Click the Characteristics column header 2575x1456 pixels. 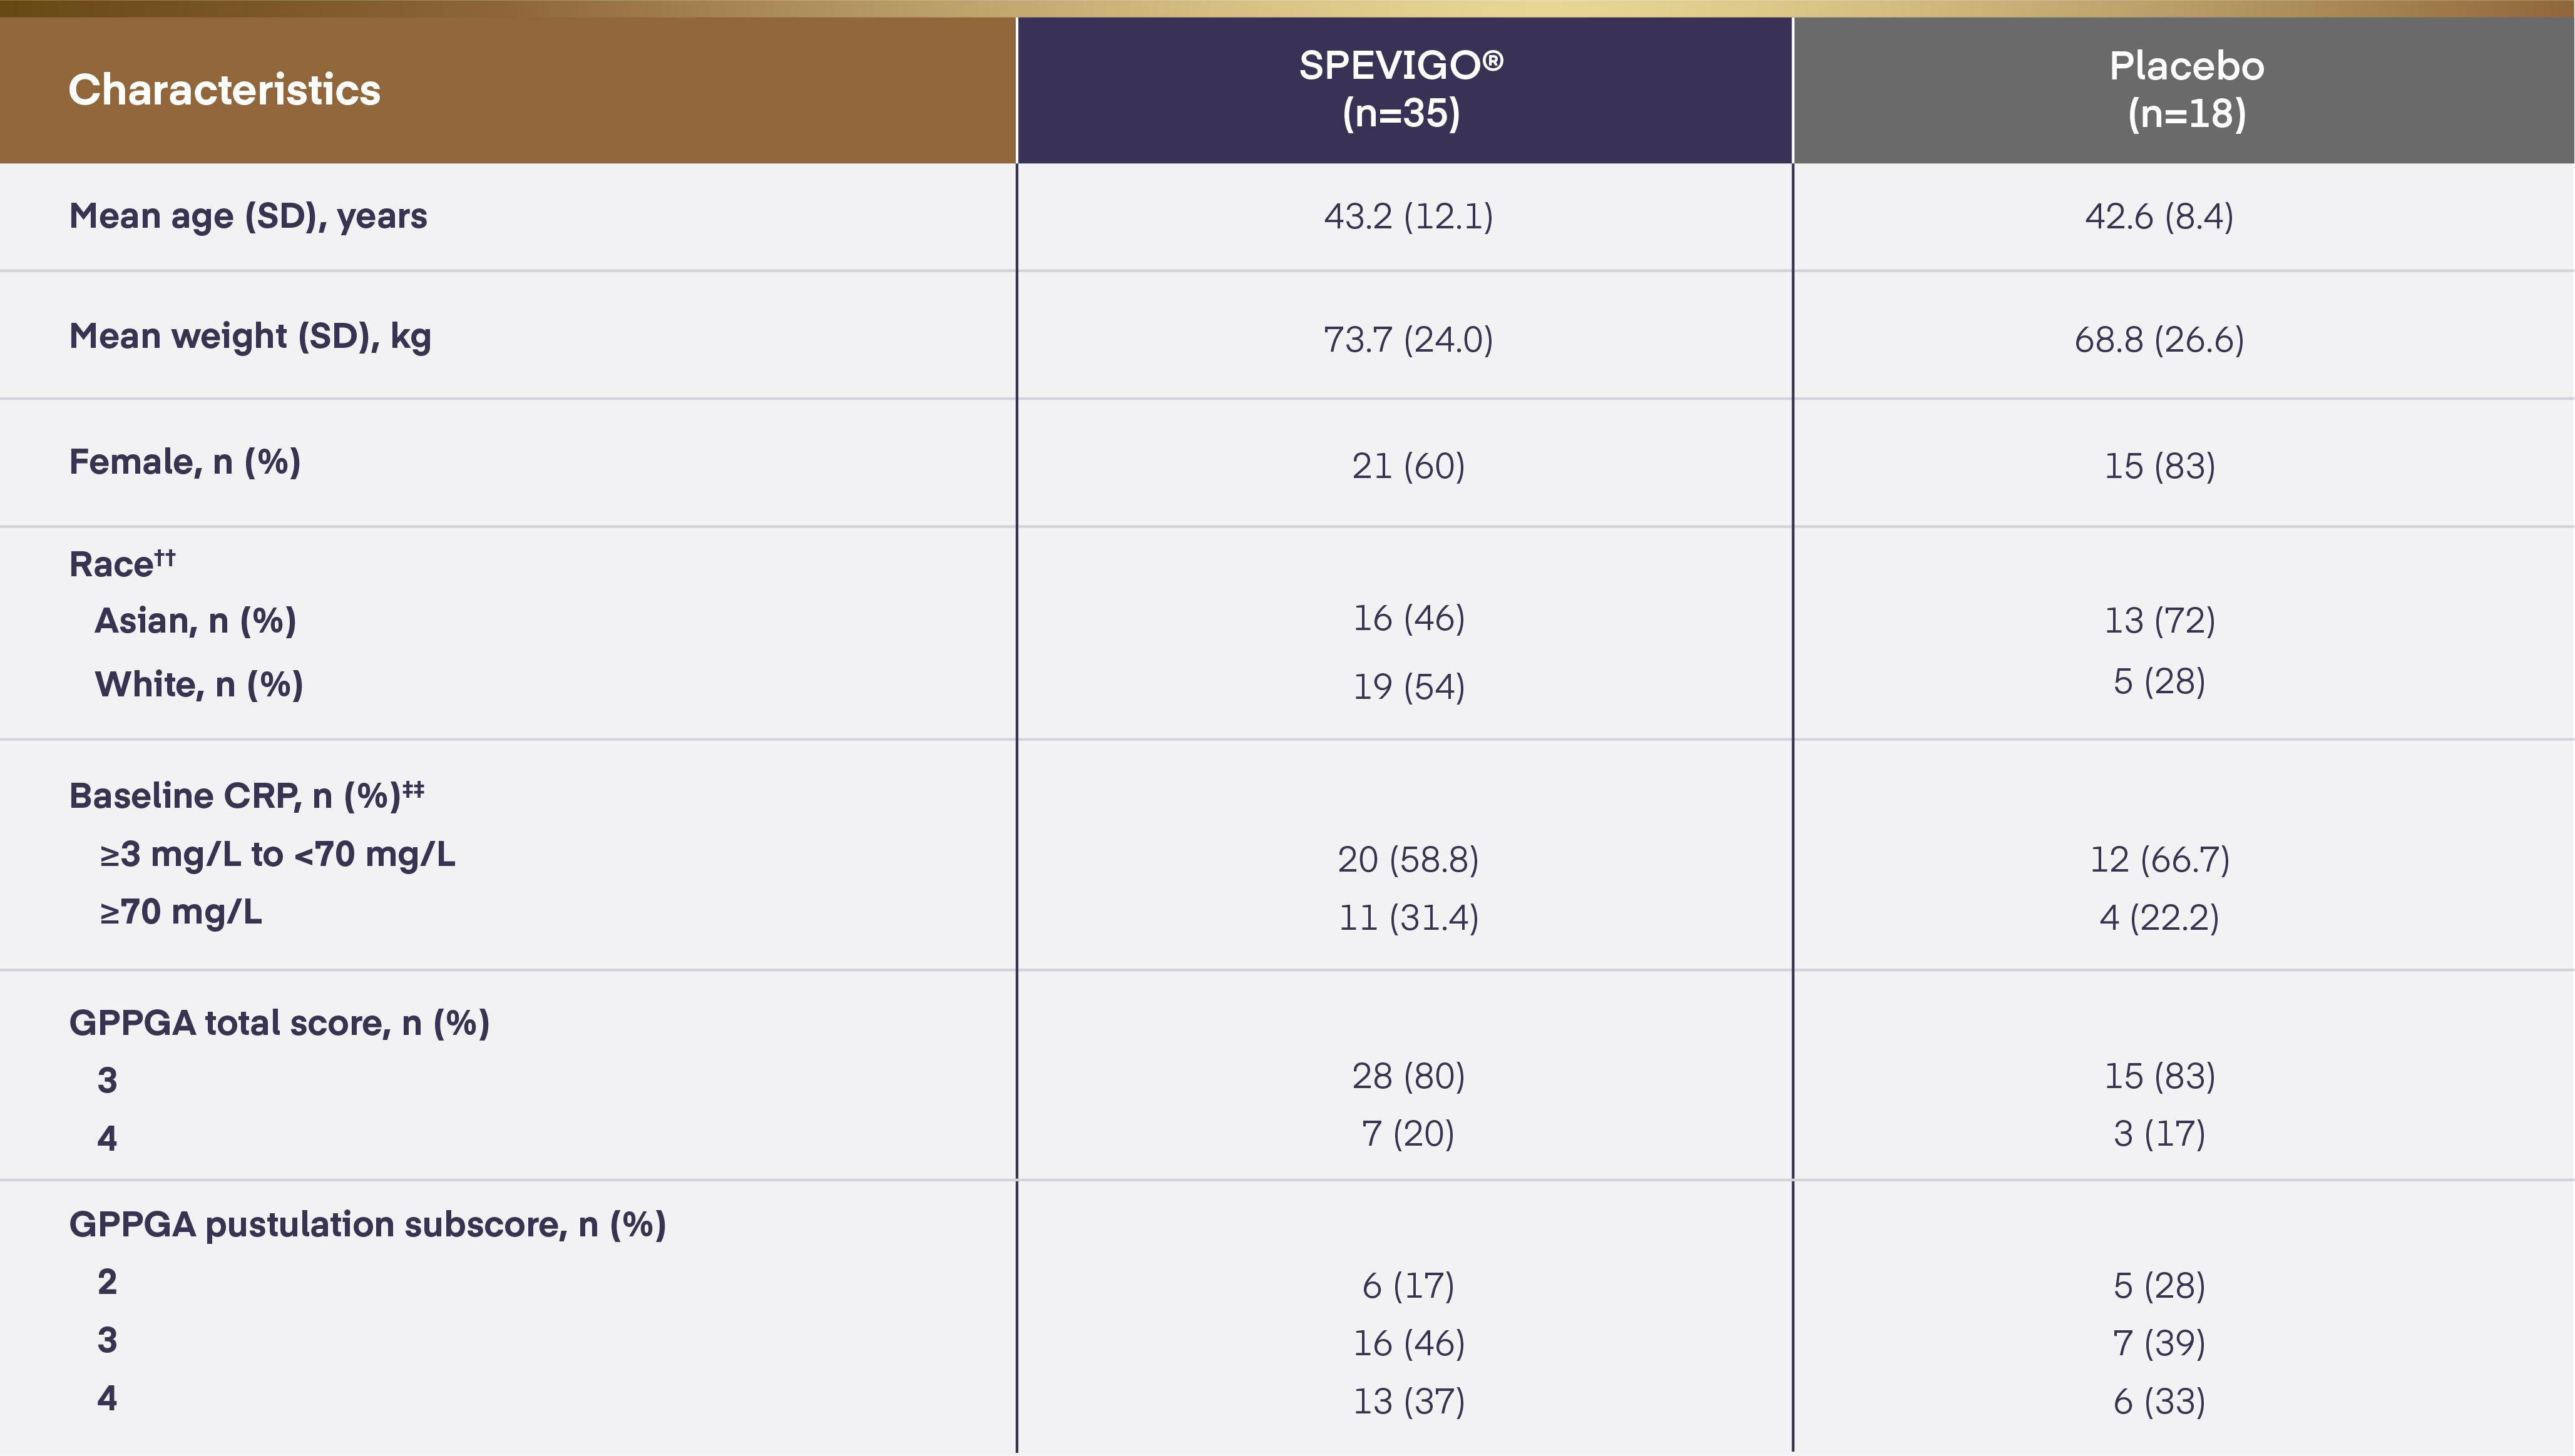224,90
